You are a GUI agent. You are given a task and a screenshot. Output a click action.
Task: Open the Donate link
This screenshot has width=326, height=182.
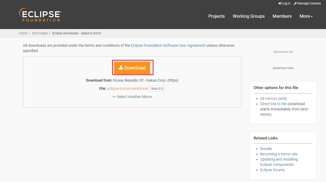266,149
